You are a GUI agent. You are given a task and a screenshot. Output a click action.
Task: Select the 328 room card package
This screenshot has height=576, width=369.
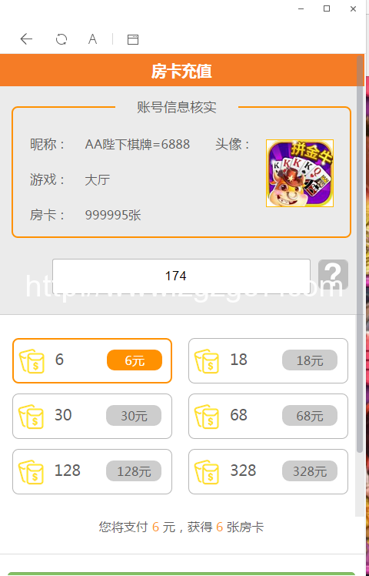click(268, 472)
